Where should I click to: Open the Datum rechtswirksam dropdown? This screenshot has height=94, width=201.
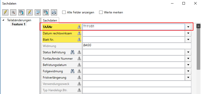pyautogui.click(x=188, y=33)
